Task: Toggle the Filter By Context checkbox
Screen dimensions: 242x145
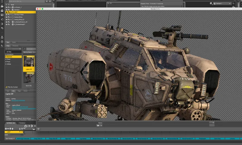Action: pos(6,87)
